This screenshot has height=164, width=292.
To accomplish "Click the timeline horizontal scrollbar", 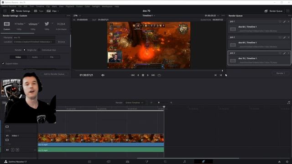I will pos(188,159).
